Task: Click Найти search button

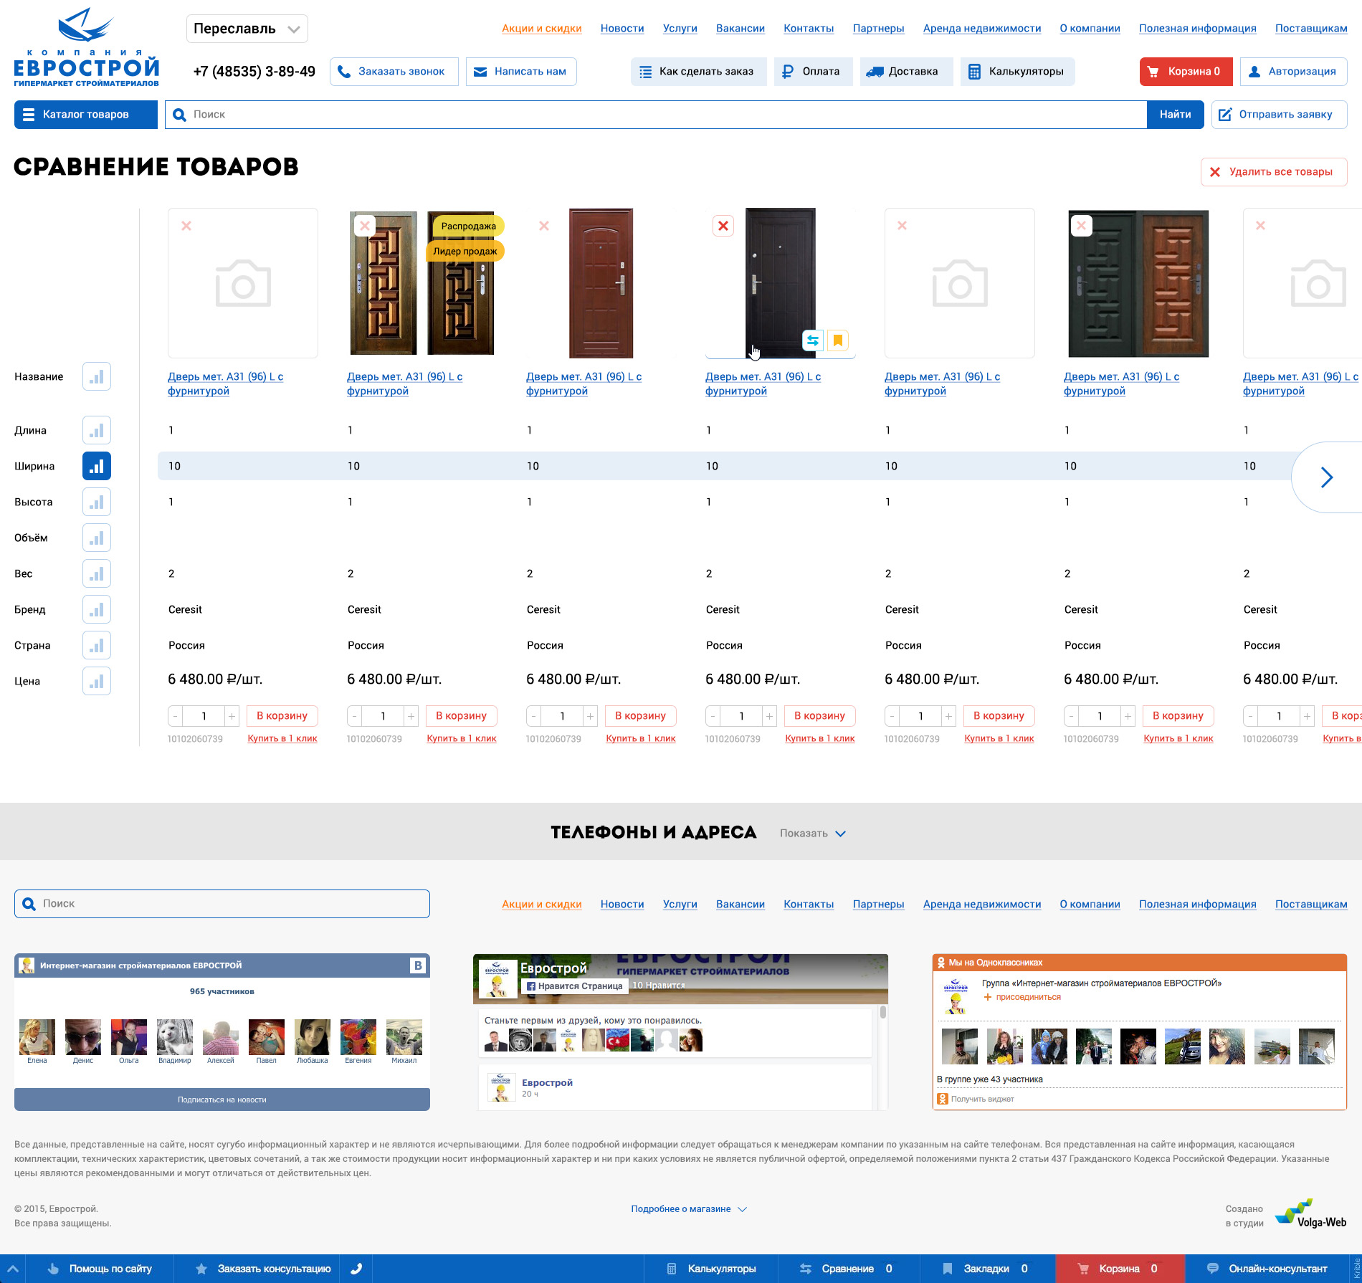Action: (x=1175, y=115)
